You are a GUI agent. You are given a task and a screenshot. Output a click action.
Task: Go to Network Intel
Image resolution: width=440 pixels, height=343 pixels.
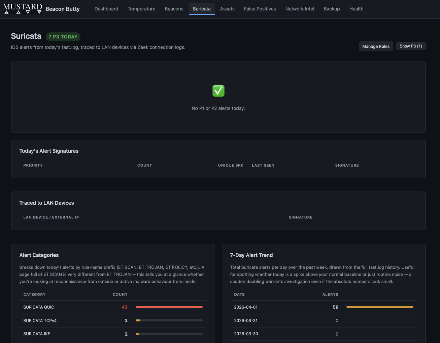click(x=300, y=9)
